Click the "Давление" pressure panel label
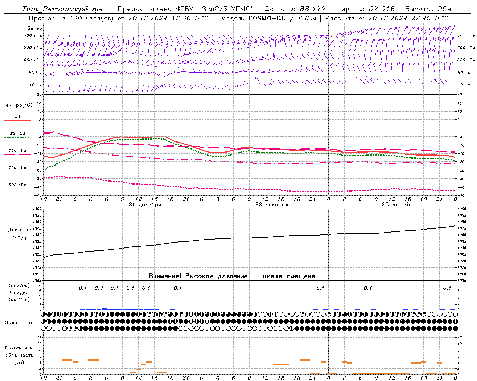 [19, 230]
